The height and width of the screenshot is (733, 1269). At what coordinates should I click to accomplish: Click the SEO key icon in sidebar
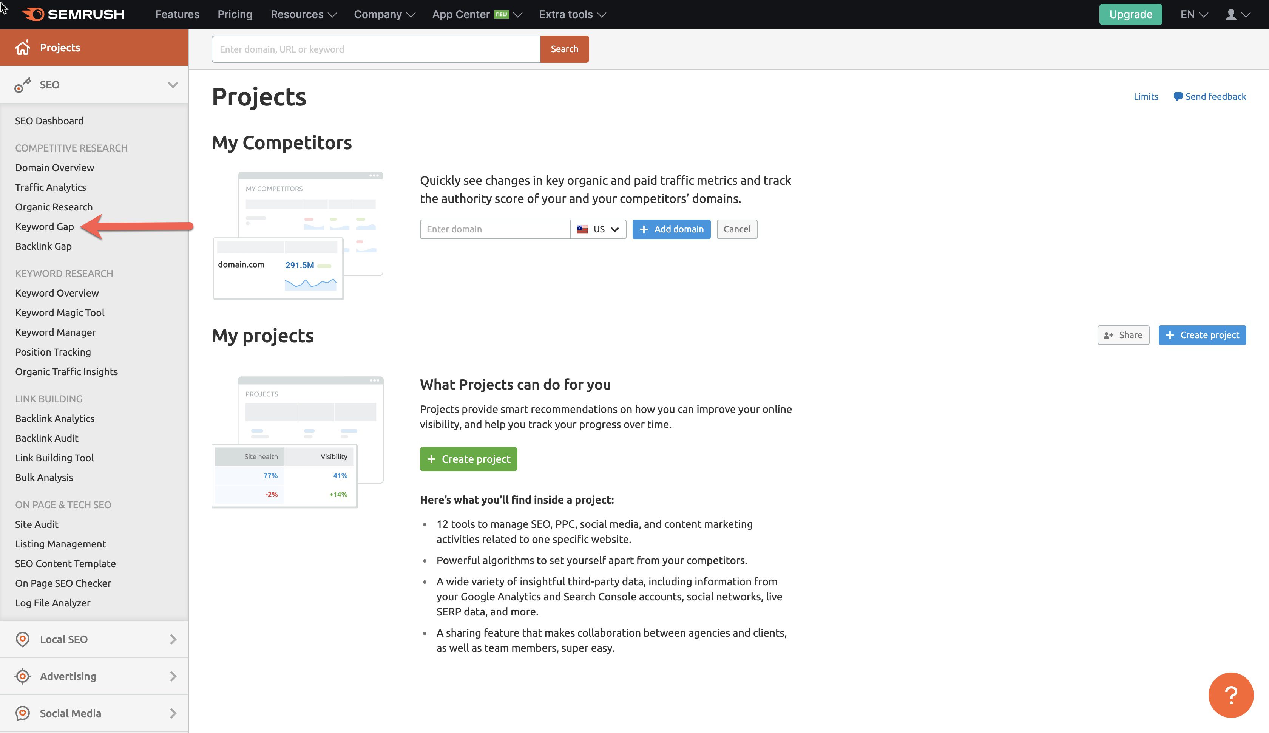[23, 85]
